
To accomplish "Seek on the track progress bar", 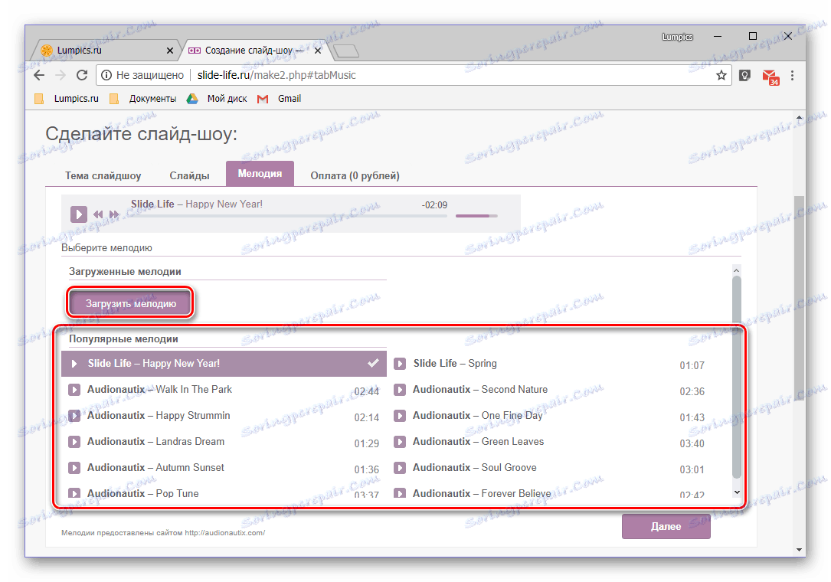I will (x=290, y=216).
